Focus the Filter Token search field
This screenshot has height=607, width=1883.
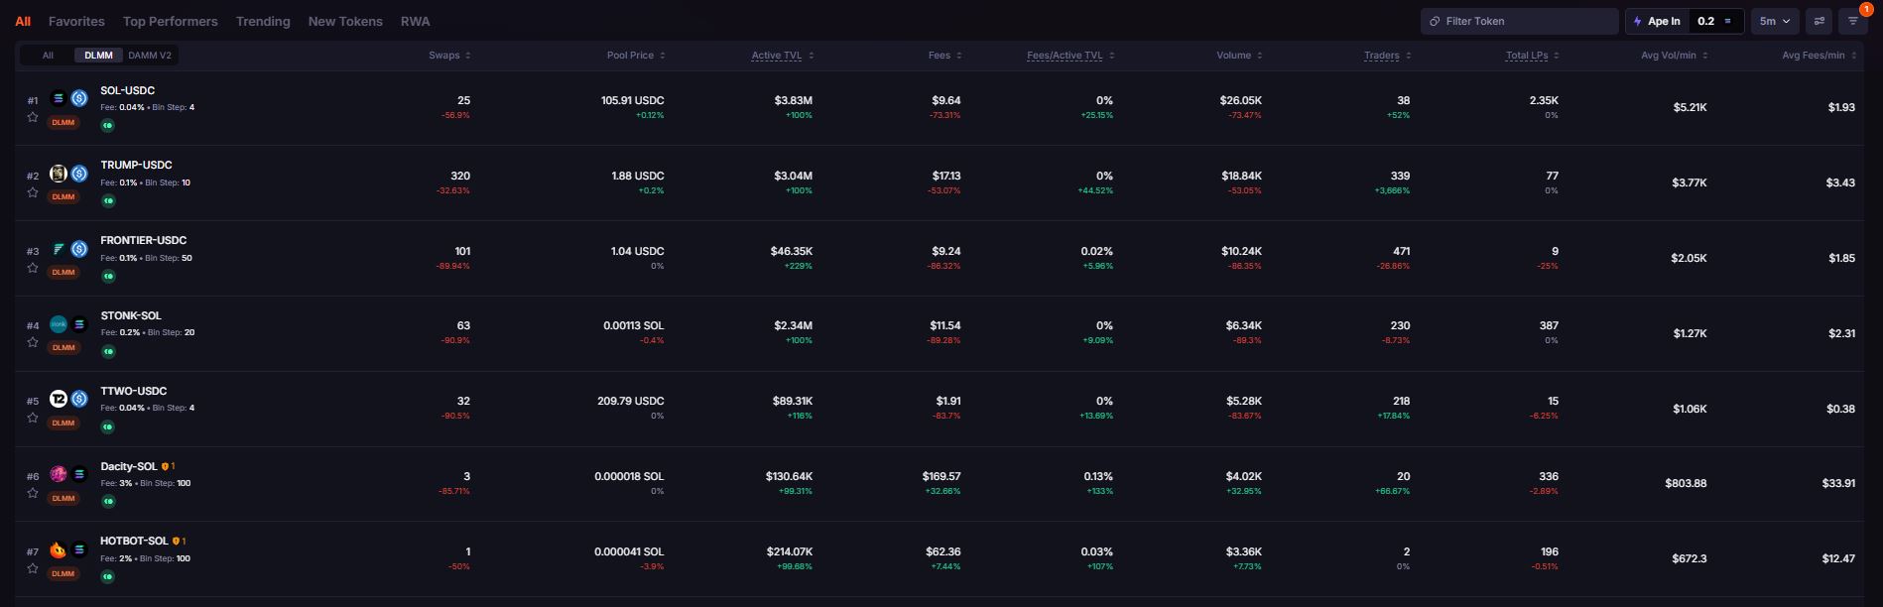coord(1519,21)
